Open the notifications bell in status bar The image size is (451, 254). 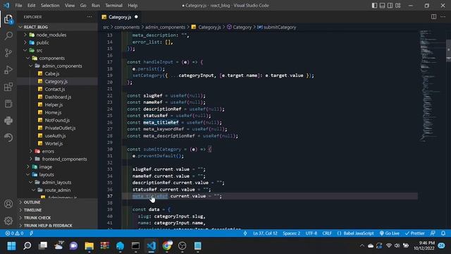pos(443,234)
